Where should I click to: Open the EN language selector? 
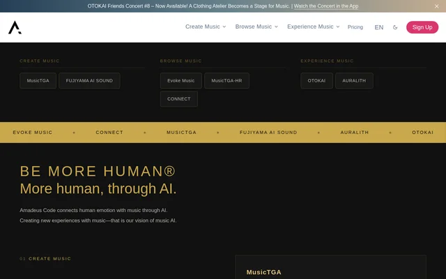379,27
